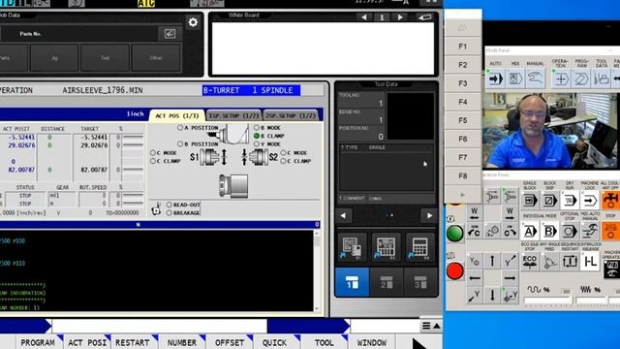Toggle the SINGLE BLOCK button

point(530,201)
